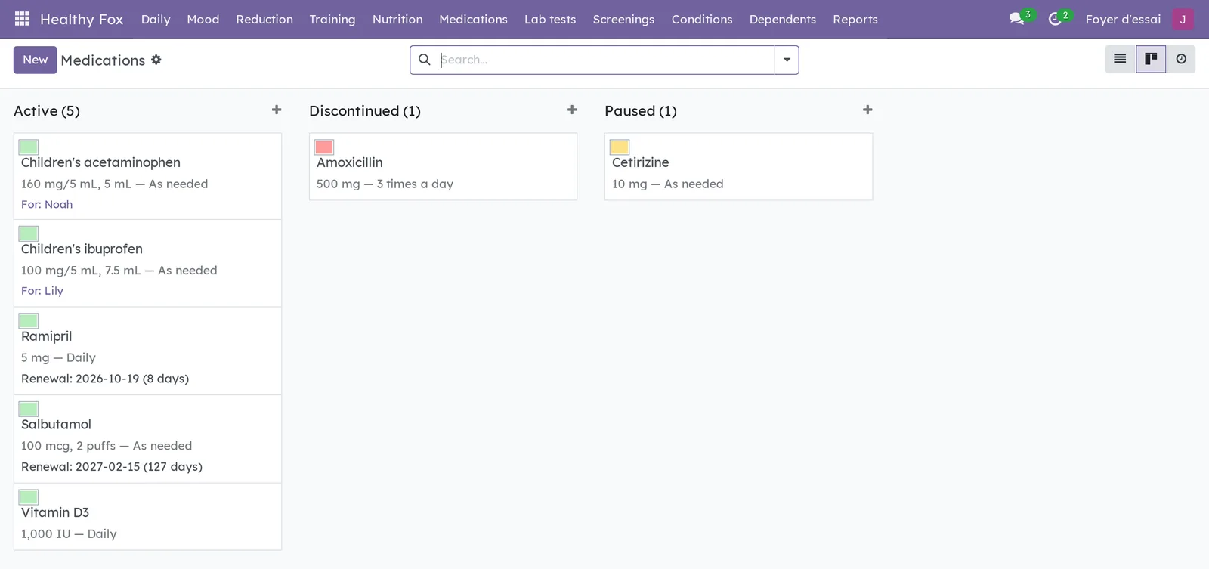Screen dimensions: 1209x569
Task: Open the Lab tests menu
Action: click(550, 19)
